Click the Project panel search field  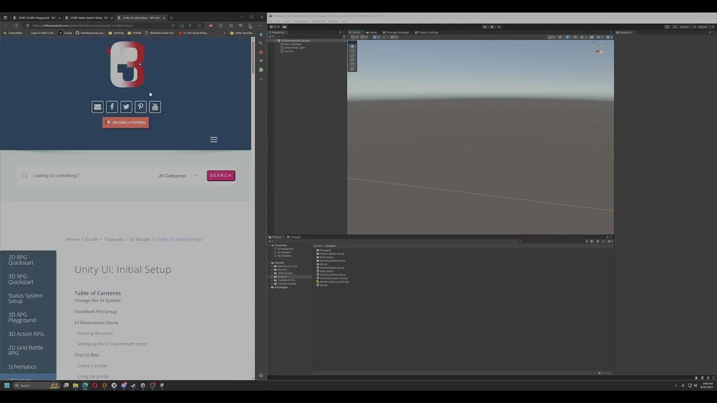(x=552, y=242)
